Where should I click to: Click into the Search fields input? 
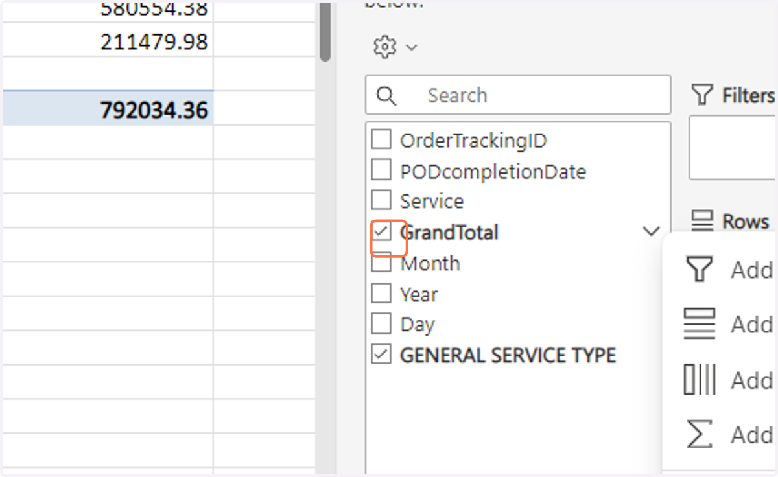tap(518, 95)
